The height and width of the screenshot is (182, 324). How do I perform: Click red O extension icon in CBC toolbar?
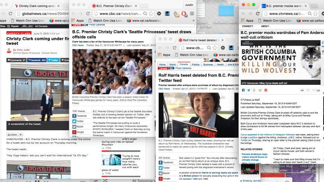point(184,14)
